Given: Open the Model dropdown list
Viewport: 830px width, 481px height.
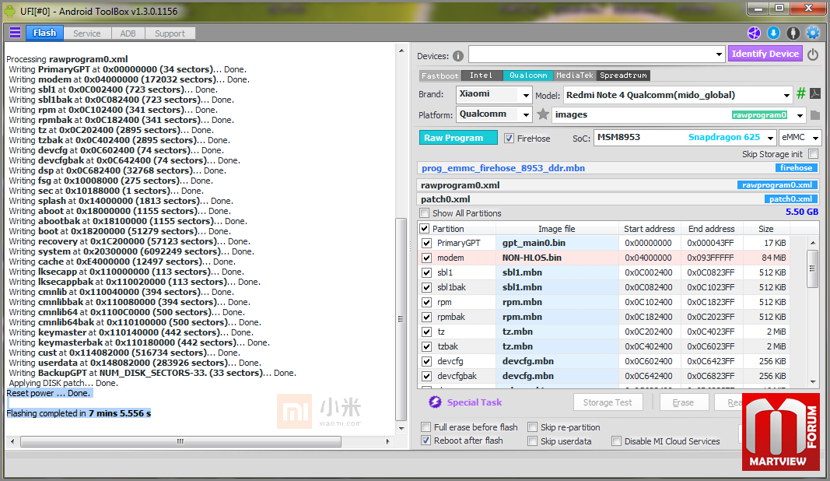Looking at the screenshot, I should point(787,95).
